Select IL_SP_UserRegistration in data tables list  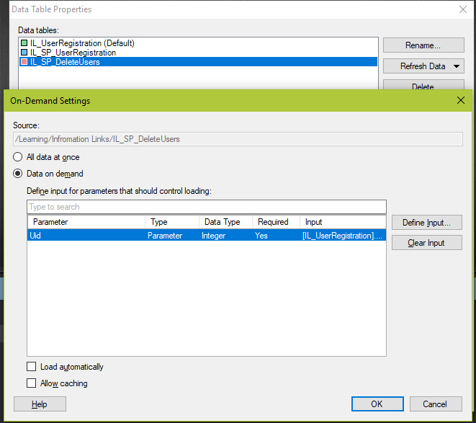73,53
